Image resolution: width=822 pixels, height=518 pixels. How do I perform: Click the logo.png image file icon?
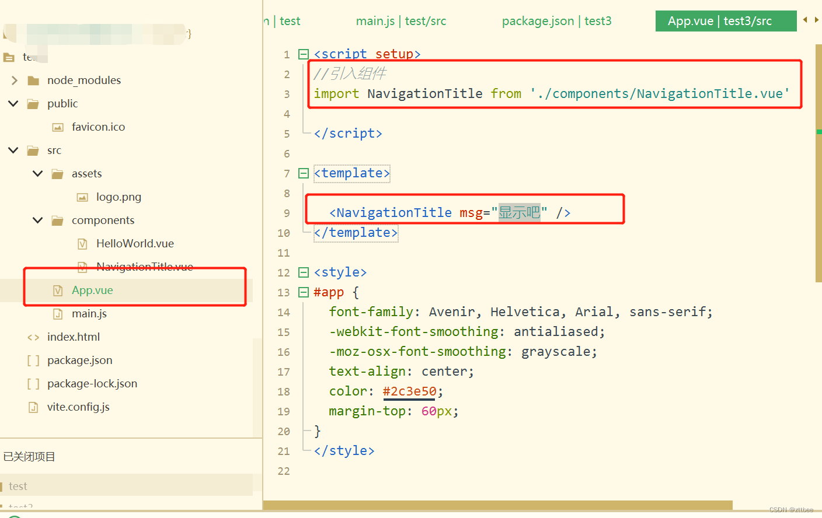(82, 197)
